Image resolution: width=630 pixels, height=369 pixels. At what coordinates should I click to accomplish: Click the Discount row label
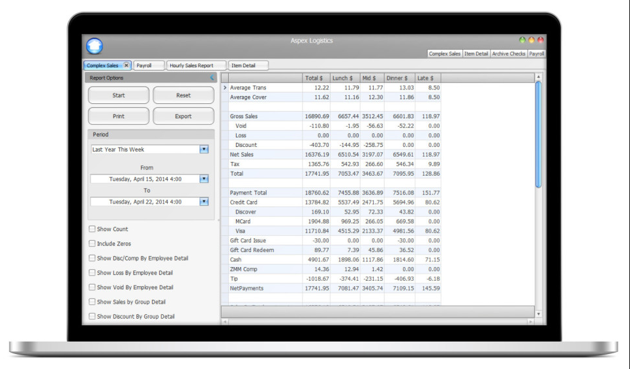click(x=246, y=145)
